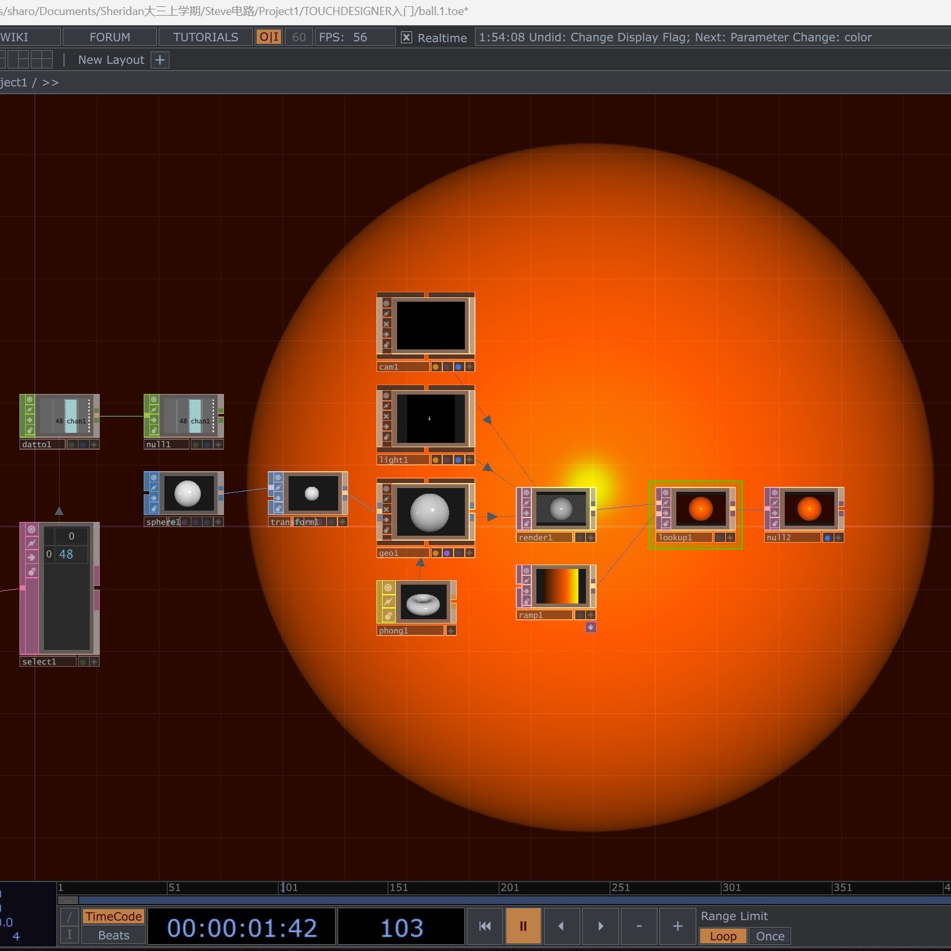Open the WIKI menu
This screenshot has height=951, width=951.
(13, 37)
